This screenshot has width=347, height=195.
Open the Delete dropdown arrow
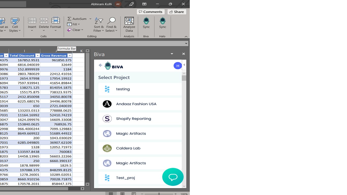44,31
